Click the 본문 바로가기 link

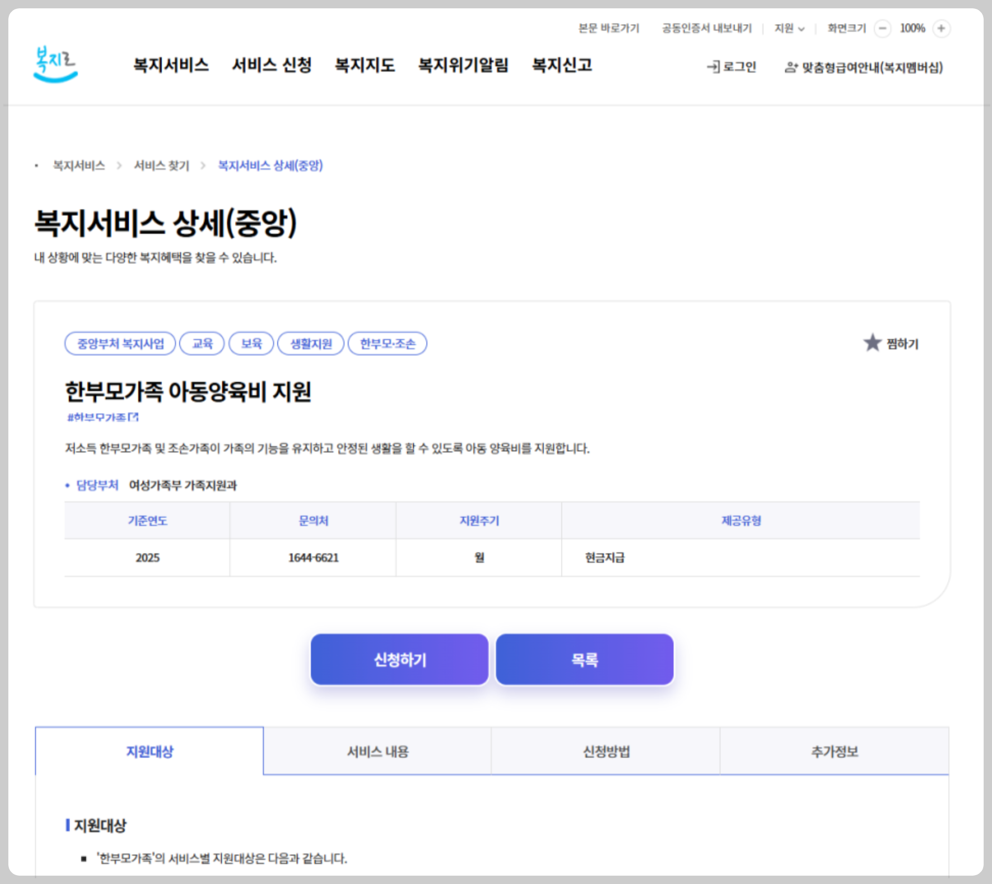click(609, 28)
